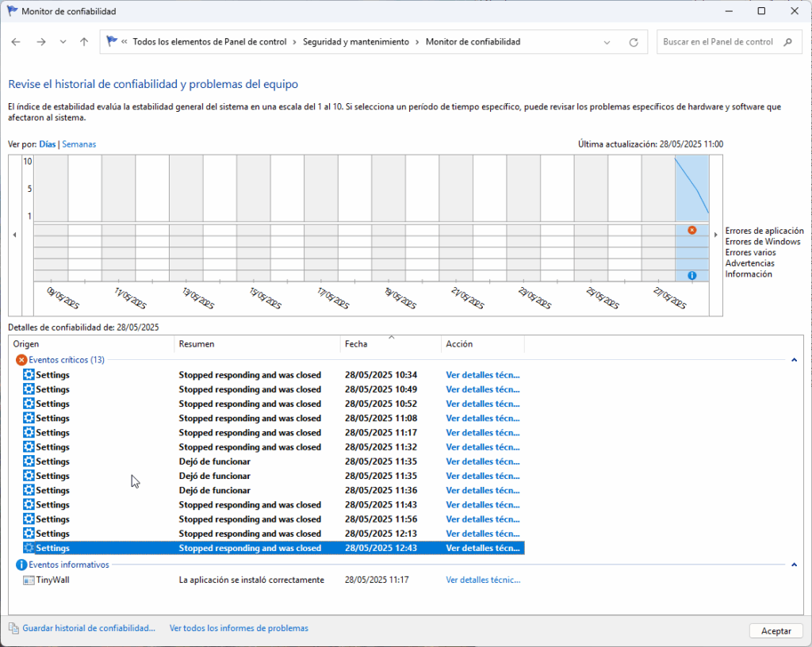Open Guardar historial de confiabilidad link

tap(89, 628)
